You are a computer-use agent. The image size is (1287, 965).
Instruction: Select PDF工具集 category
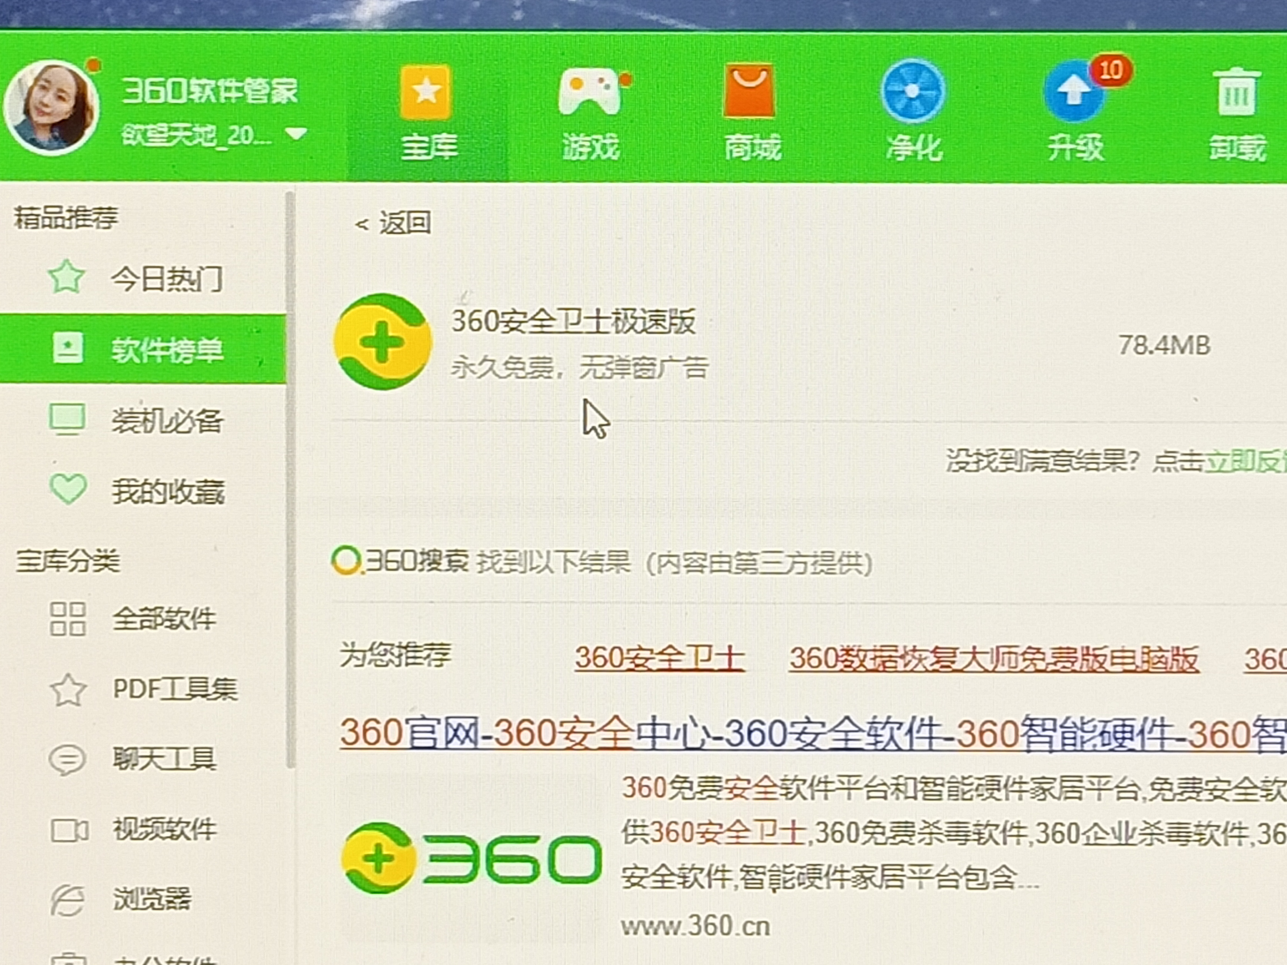175,689
